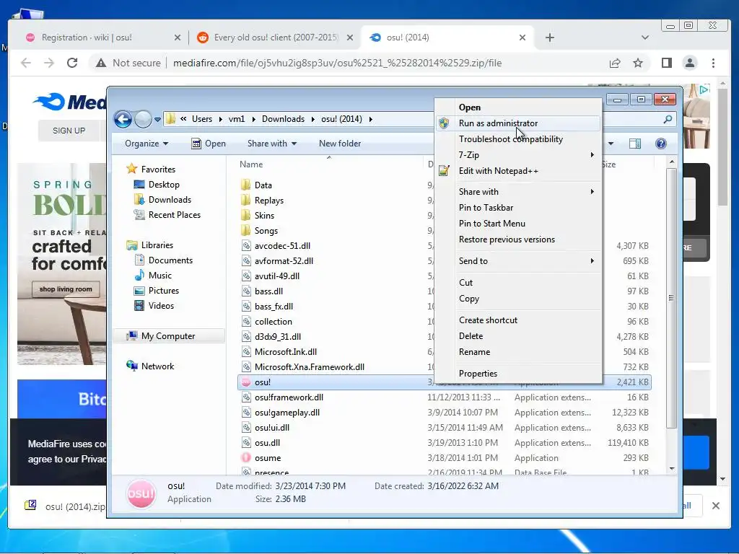
Task: Choose Open in the context menu
Action: (469, 107)
